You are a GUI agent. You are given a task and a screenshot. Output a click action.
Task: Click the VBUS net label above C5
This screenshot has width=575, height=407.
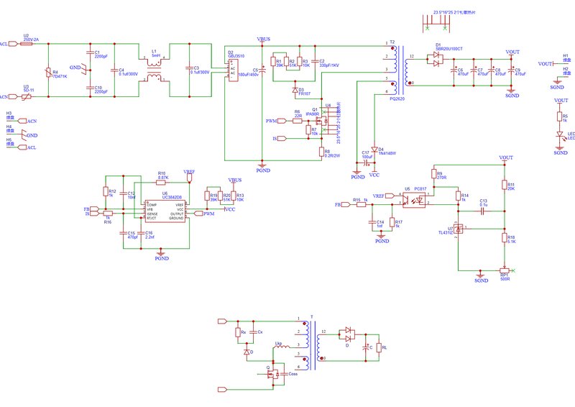pos(264,39)
